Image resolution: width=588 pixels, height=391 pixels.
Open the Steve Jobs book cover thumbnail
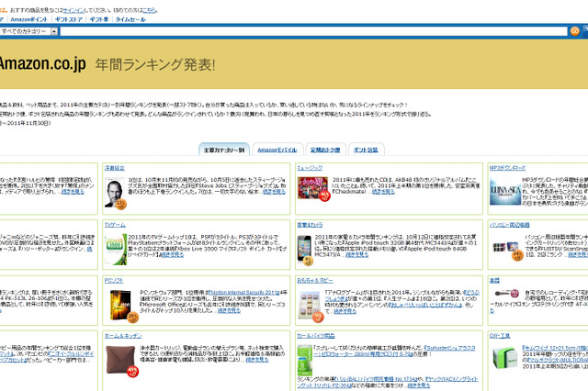[x=114, y=193]
